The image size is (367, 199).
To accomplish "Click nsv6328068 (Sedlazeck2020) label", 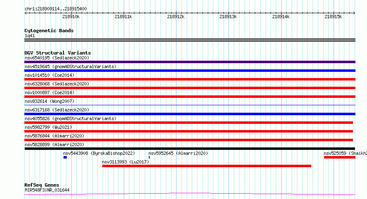I will 57,84.
